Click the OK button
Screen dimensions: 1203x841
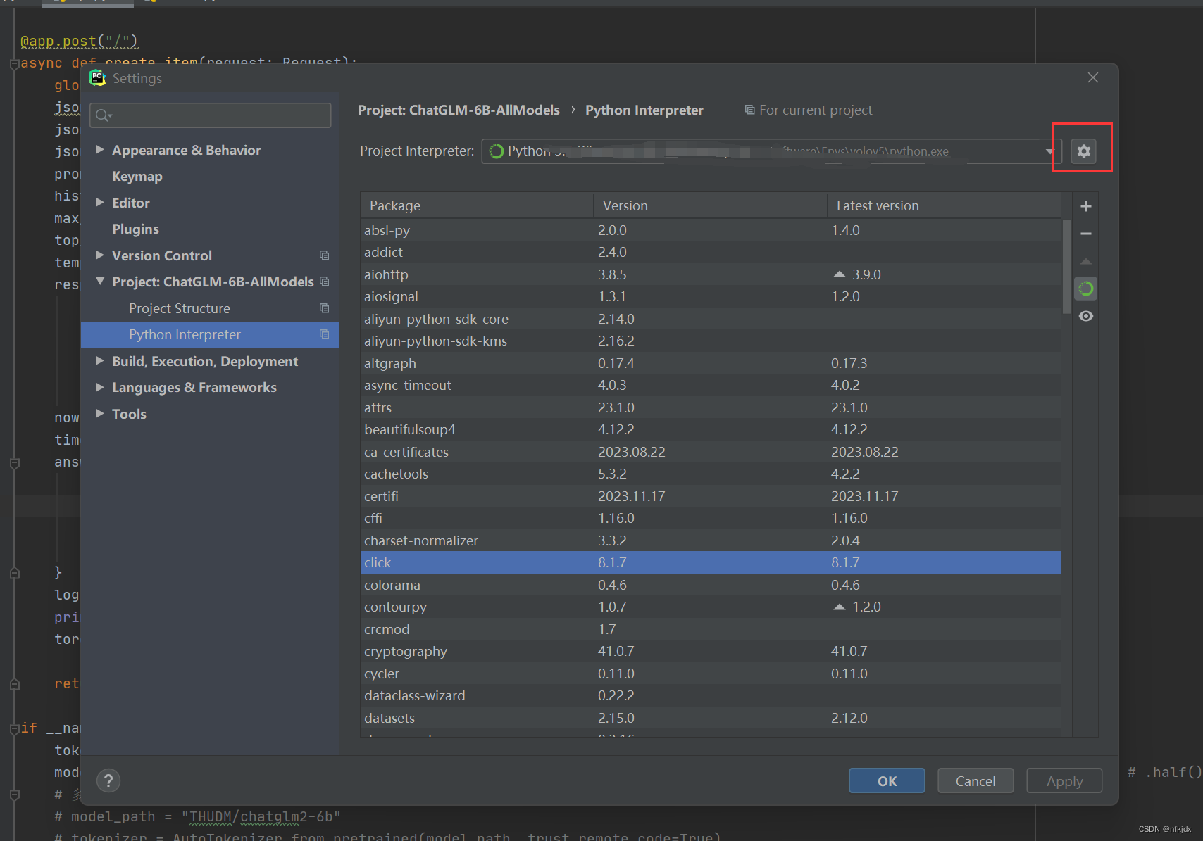tap(887, 781)
